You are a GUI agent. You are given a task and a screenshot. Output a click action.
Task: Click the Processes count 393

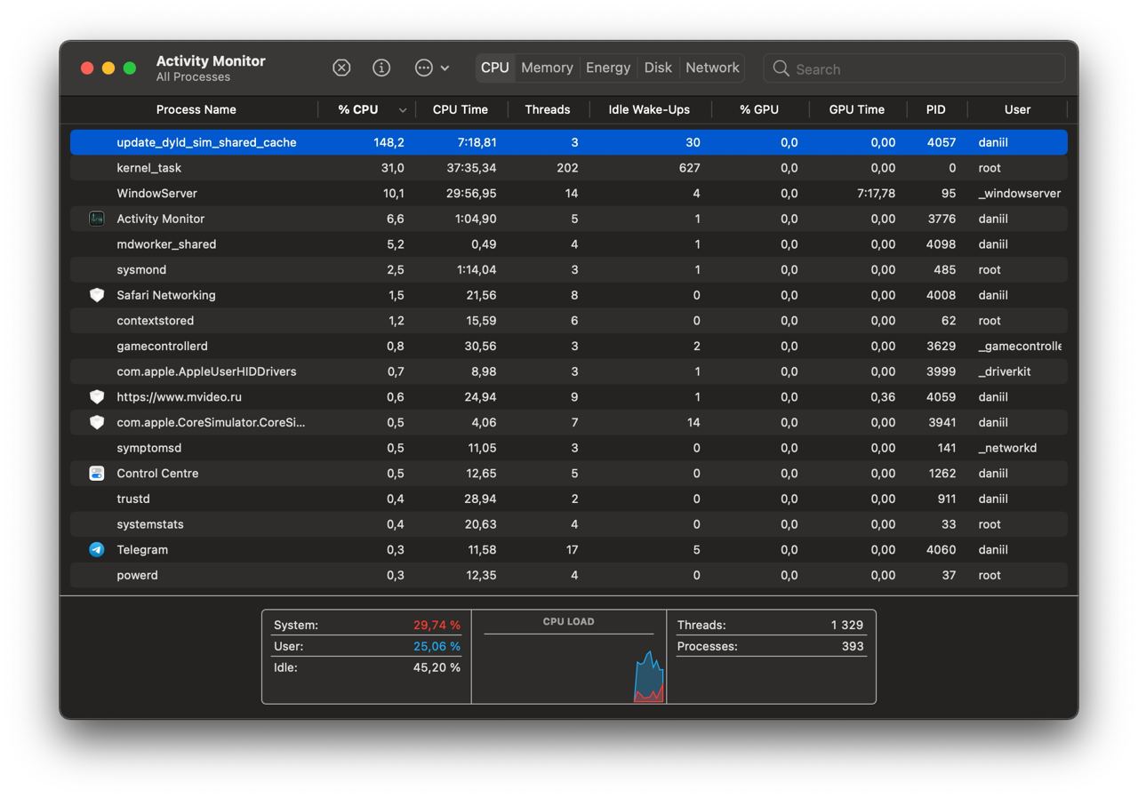coord(853,646)
